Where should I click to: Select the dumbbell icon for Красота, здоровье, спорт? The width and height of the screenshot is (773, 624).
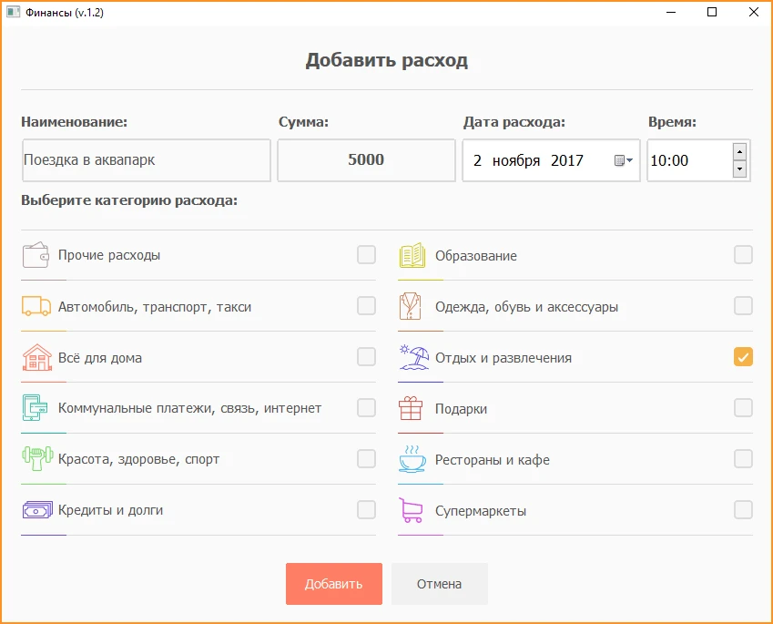coord(36,459)
